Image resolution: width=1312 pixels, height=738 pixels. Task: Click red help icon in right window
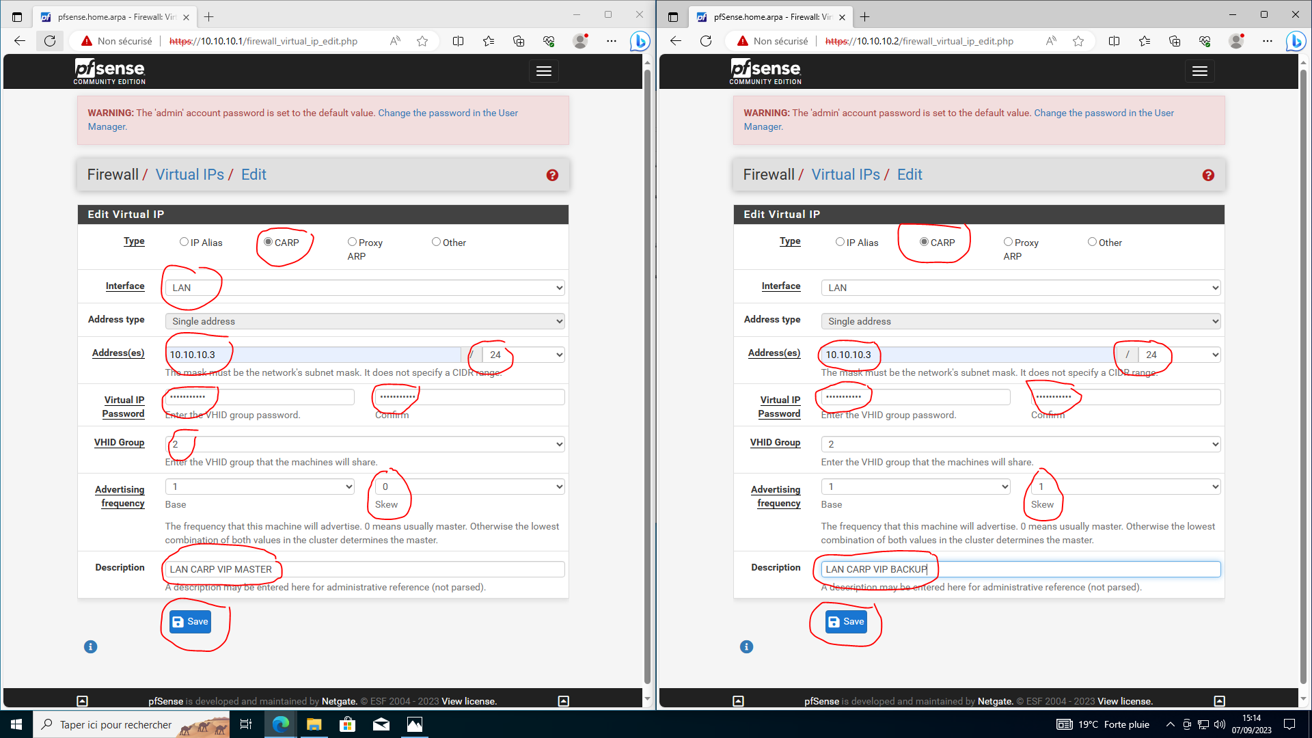(x=1208, y=175)
